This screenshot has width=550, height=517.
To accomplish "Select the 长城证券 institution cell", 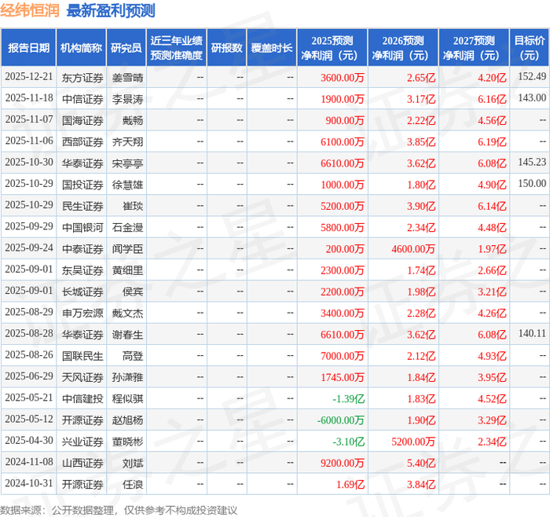I will tap(82, 291).
